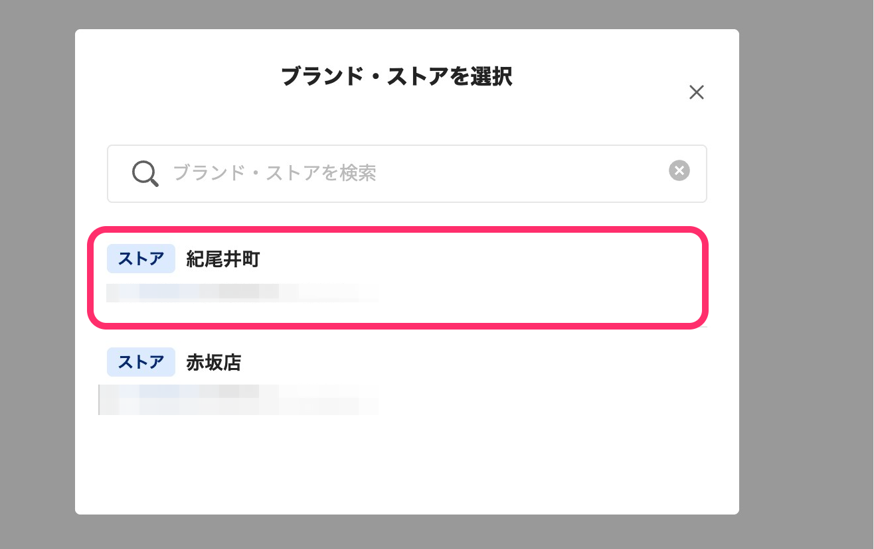874x549 pixels.
Task: Click the ブランド・ストアを選択 dialog title
Action: tap(396, 77)
